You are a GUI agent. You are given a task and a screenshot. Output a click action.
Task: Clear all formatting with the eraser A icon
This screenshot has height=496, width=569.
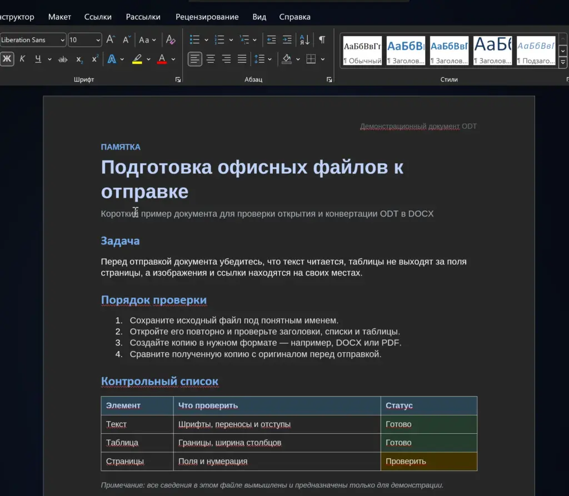click(171, 39)
